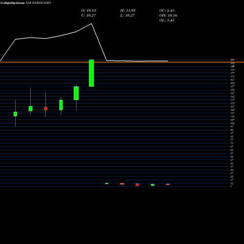The height and width of the screenshot is (244, 244).
Task: Click the open value "O: 10.83"
Action: pos(88,11)
